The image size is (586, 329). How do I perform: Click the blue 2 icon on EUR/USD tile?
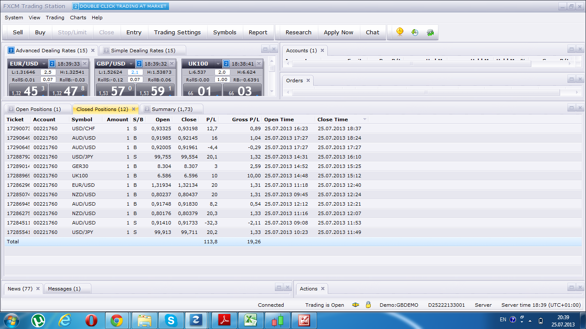[52, 64]
